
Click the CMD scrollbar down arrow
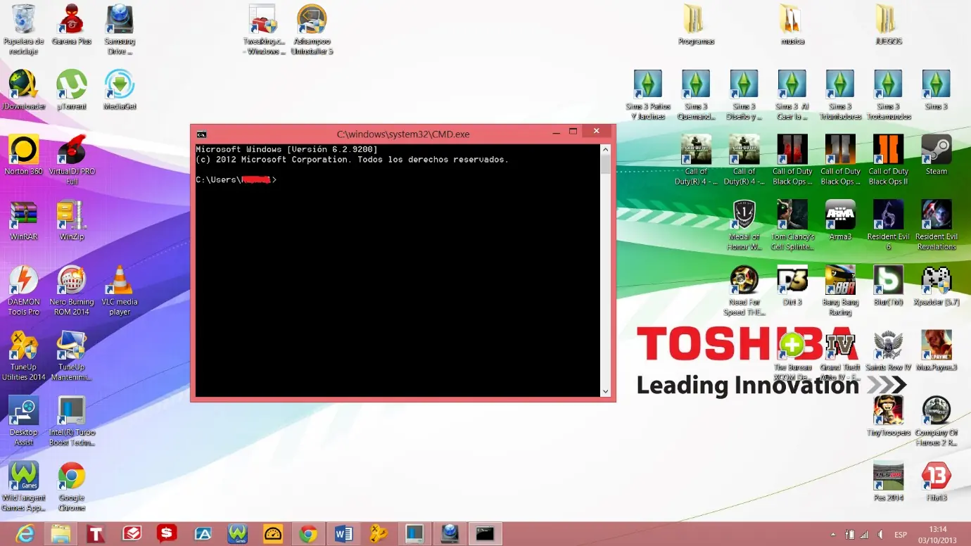605,391
